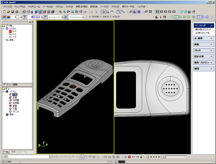Open the ウィンドウ menu
216x164 pixels.
(x=20, y=7)
